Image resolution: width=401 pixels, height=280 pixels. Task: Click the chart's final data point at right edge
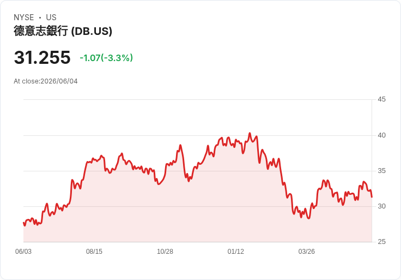(x=372, y=197)
